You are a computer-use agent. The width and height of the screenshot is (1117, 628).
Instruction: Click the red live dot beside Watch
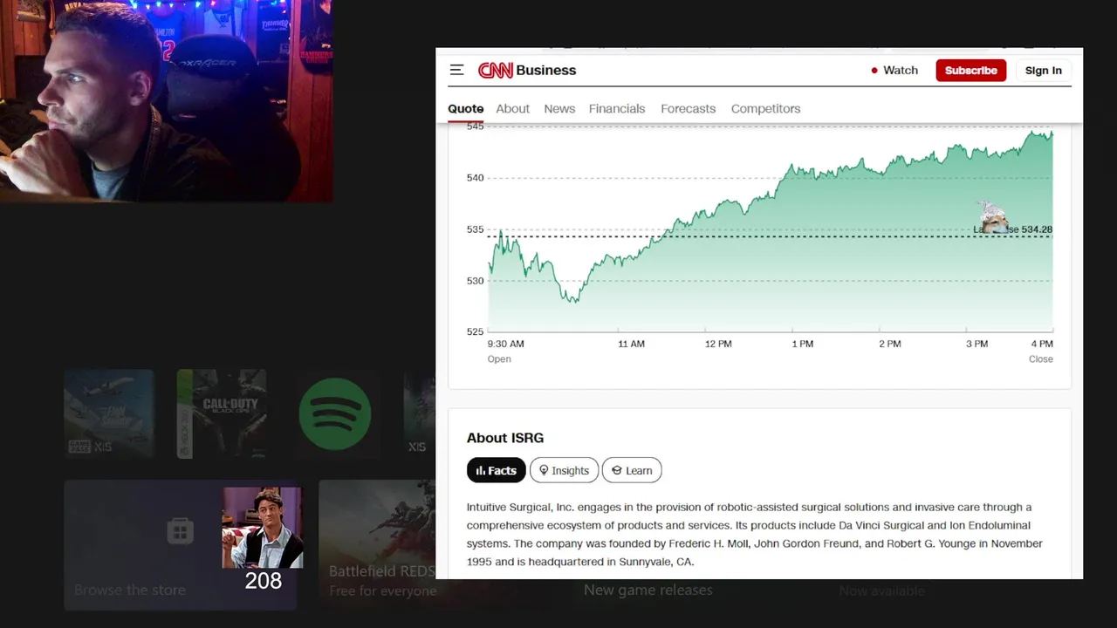[874, 71]
